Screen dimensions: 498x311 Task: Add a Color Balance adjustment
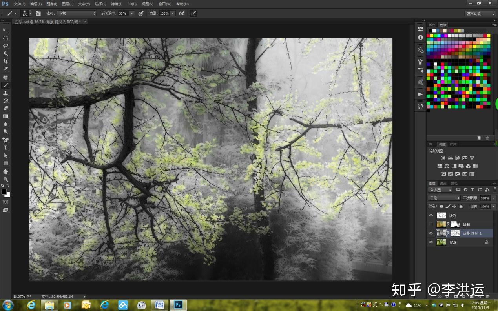coord(447,166)
